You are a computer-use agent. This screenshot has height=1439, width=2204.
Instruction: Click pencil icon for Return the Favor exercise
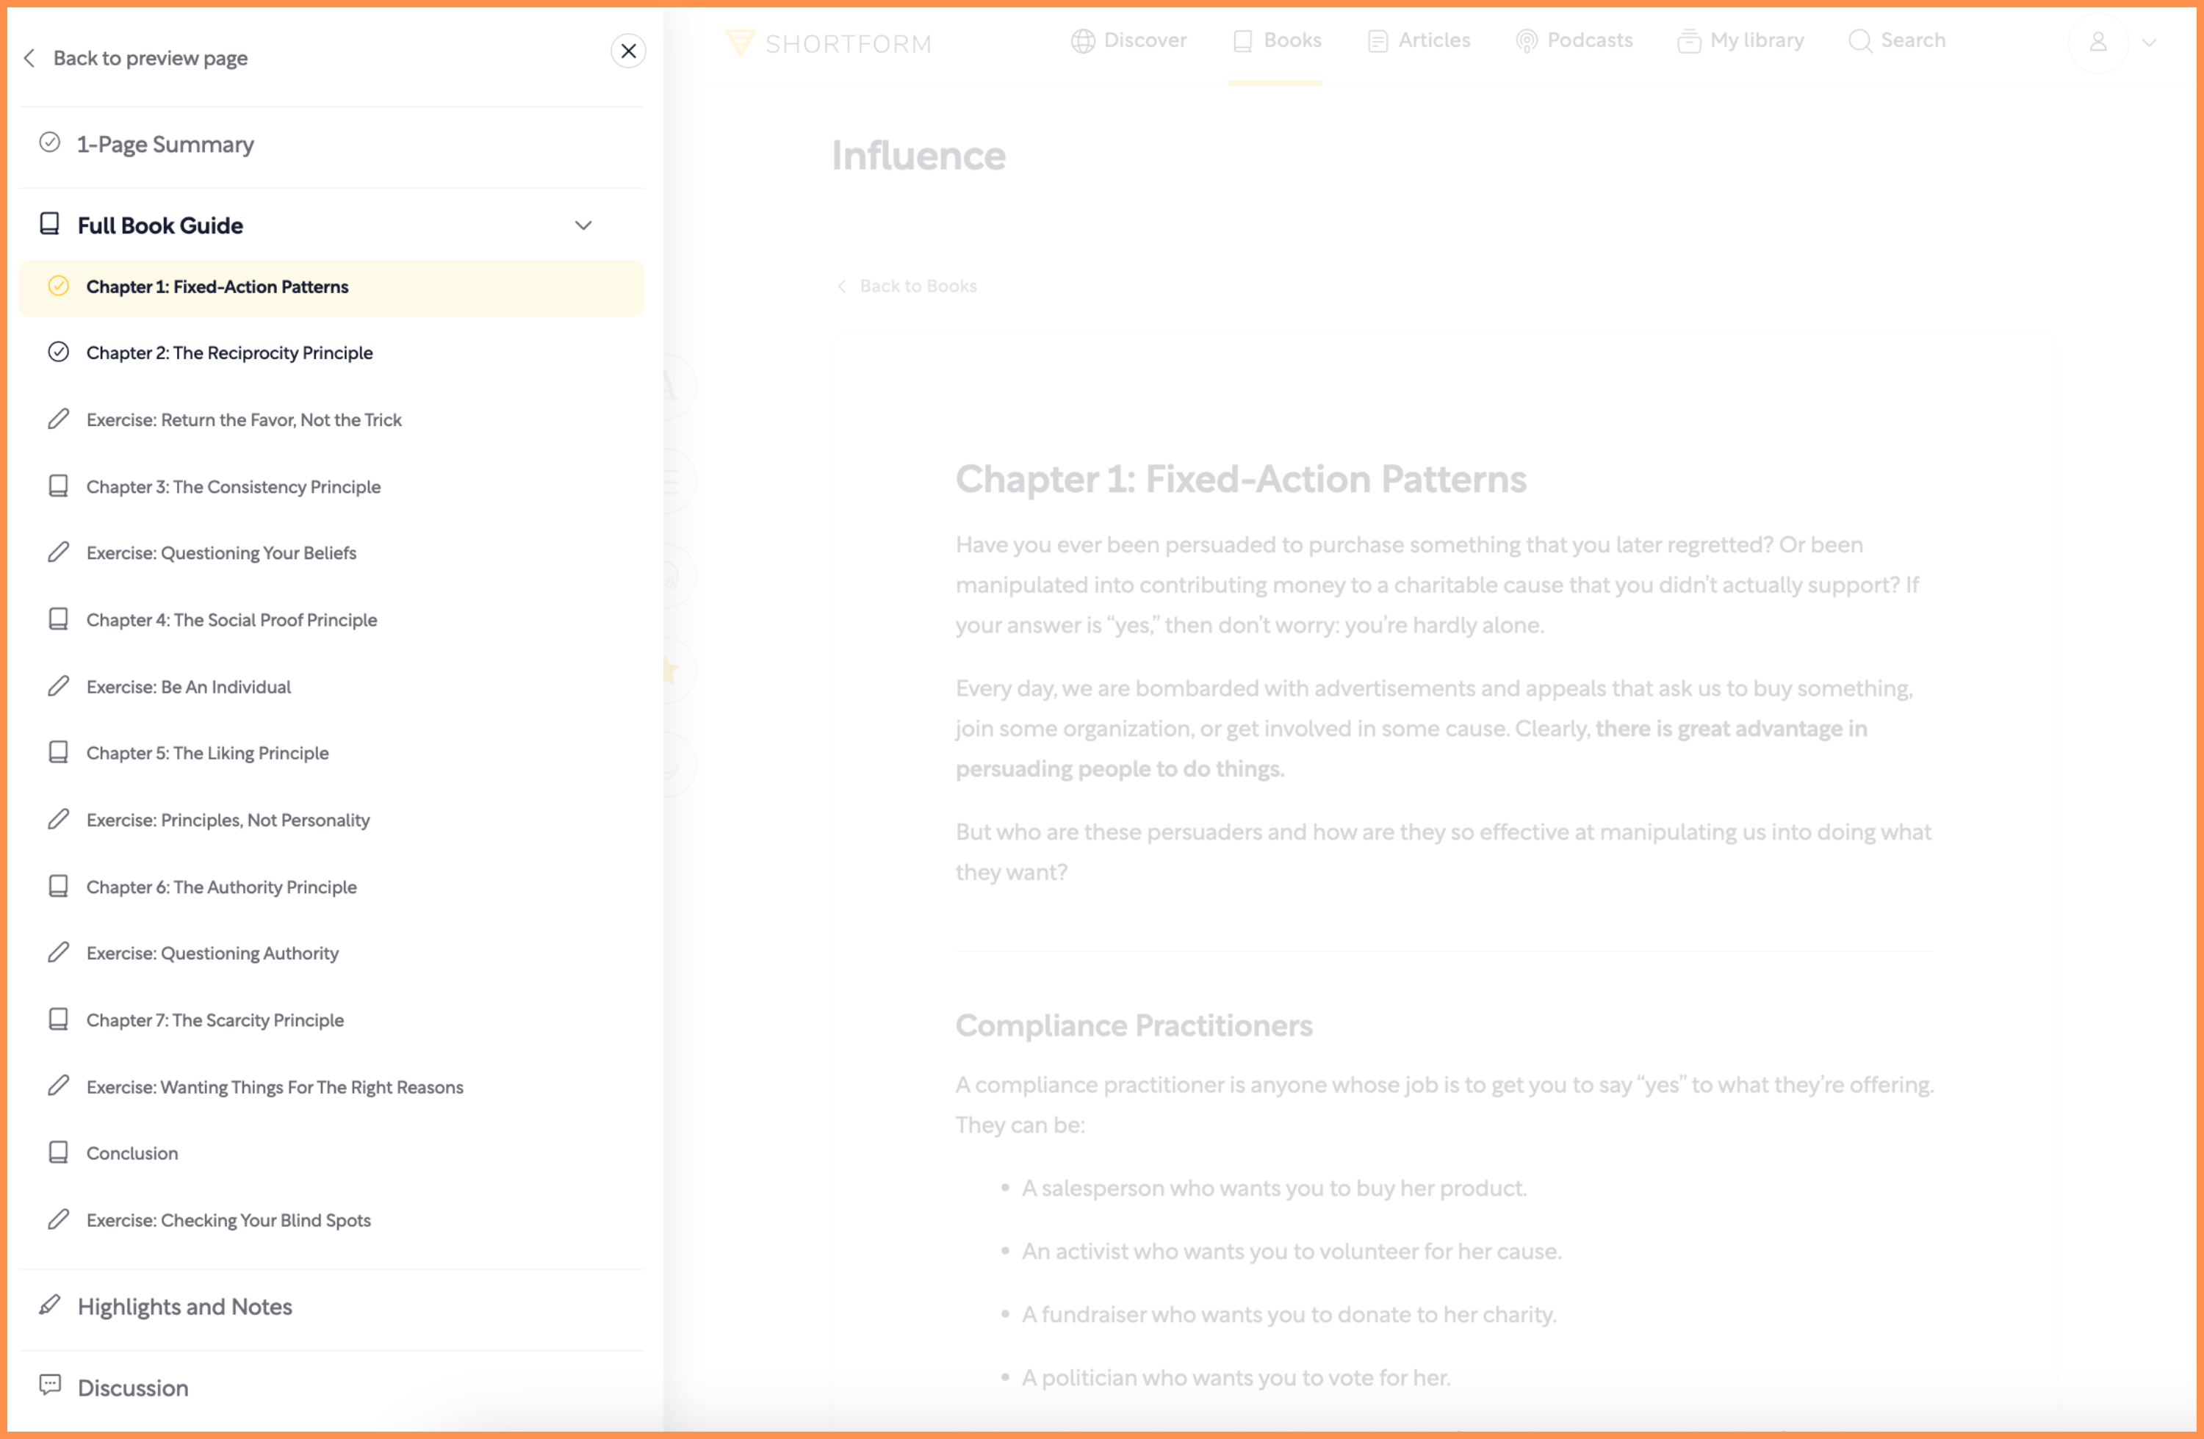58,419
